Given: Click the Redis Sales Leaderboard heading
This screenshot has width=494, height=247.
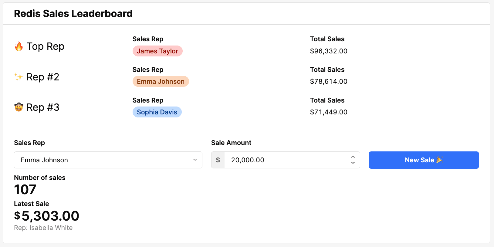Looking at the screenshot, I should click(73, 14).
